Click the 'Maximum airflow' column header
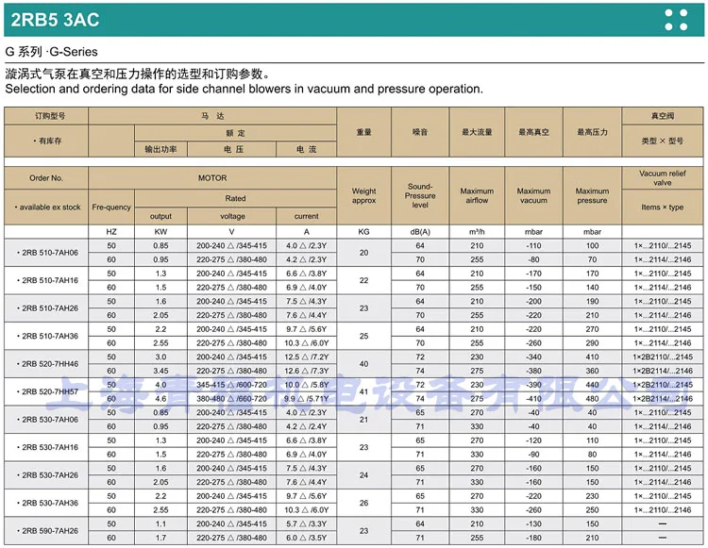This screenshot has height=548, width=708. click(477, 196)
